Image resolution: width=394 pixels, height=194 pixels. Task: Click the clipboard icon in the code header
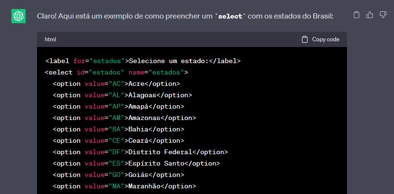click(x=305, y=39)
